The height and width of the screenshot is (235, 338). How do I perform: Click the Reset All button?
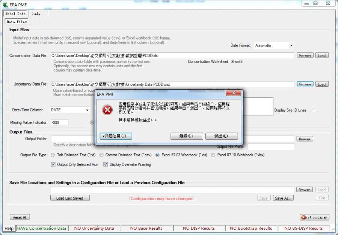20,217
